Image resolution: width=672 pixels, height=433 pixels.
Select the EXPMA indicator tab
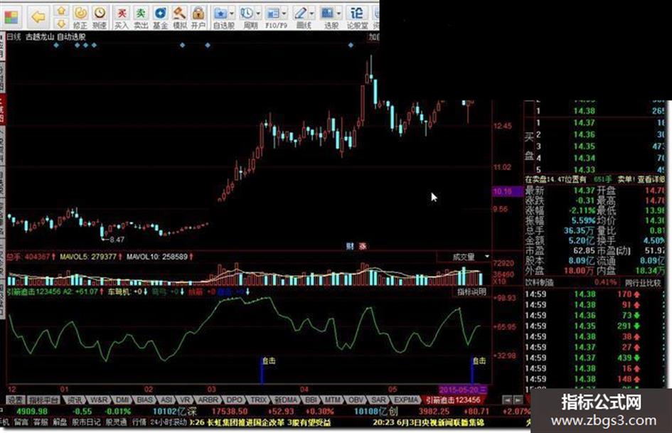(405, 400)
